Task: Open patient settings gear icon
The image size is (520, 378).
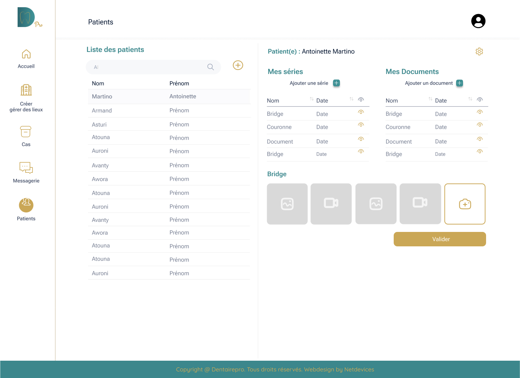Action: (479, 52)
